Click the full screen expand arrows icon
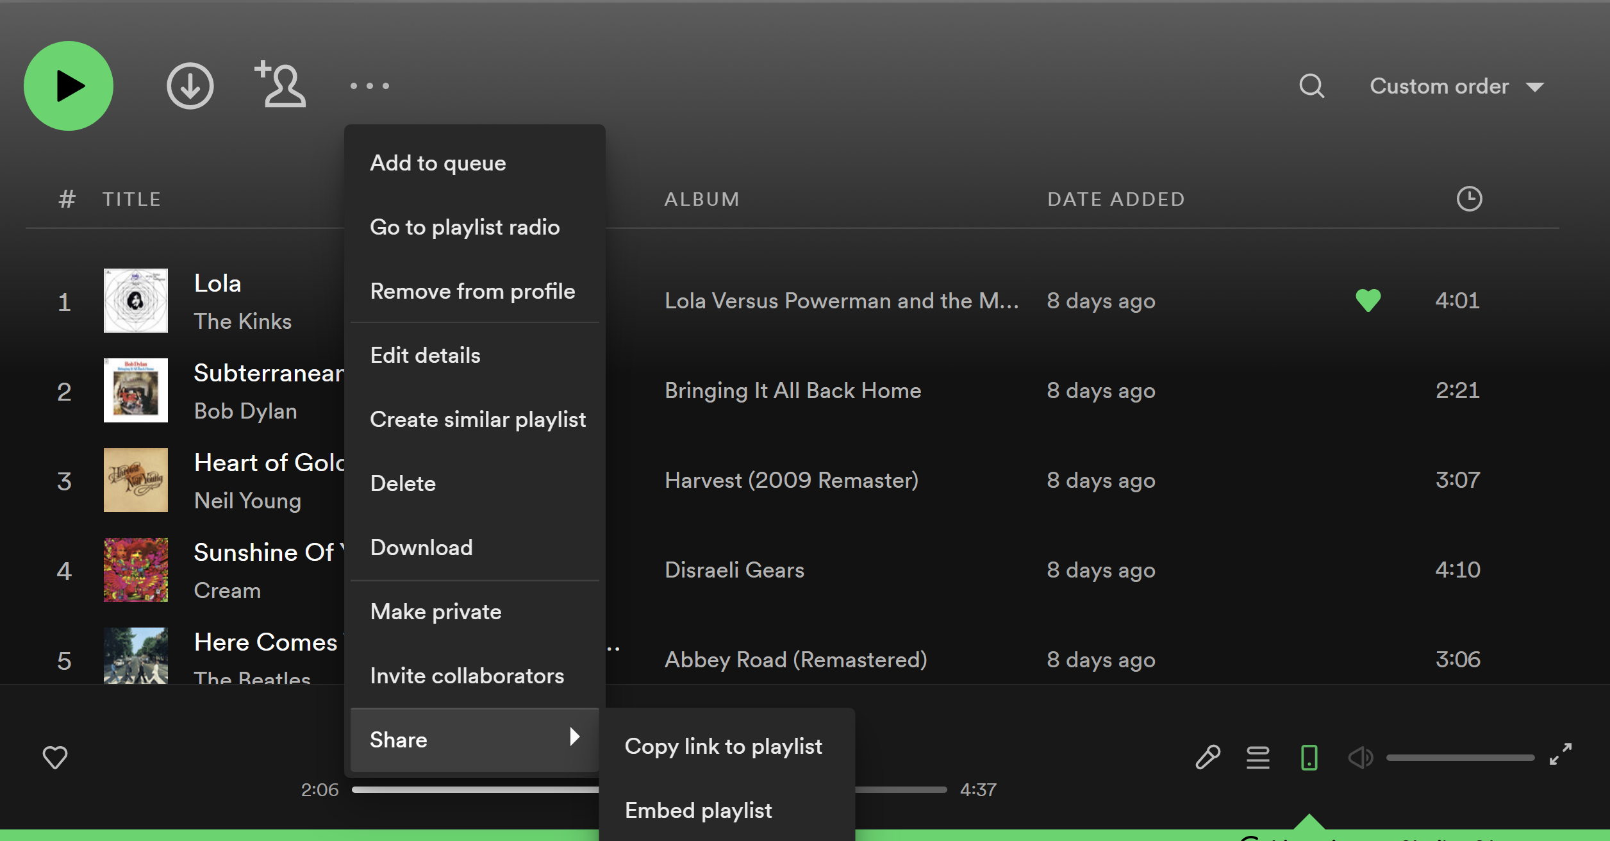The width and height of the screenshot is (1610, 841). click(1560, 754)
